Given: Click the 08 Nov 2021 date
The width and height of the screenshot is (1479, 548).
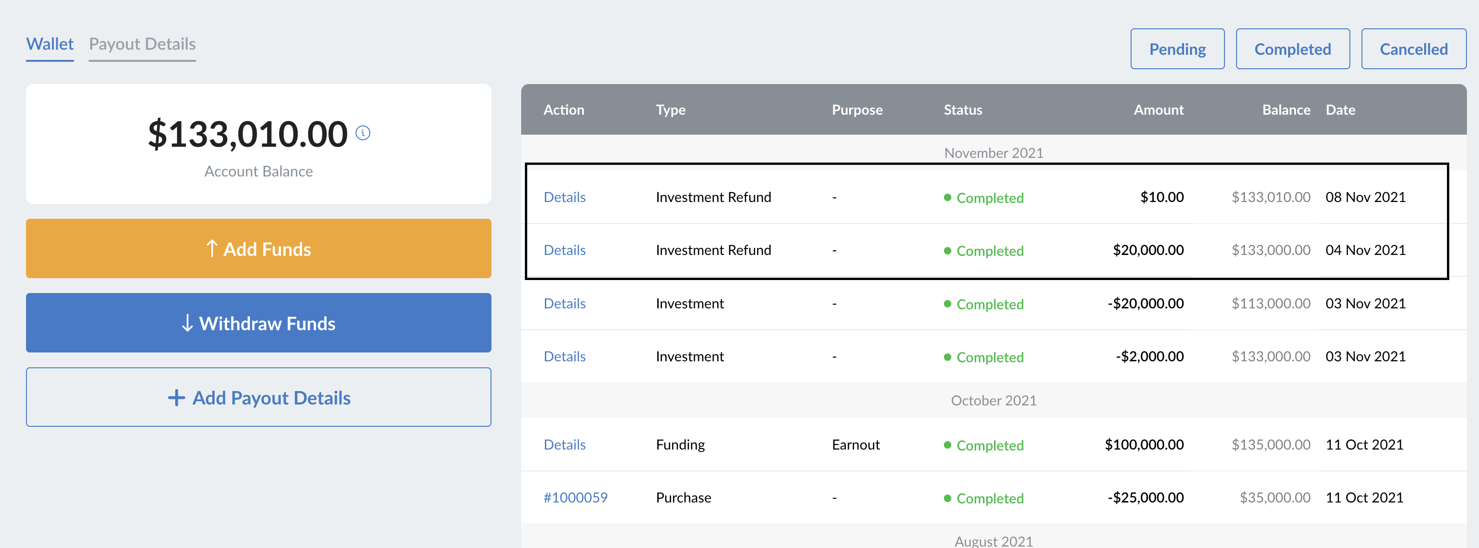Looking at the screenshot, I should click(x=1365, y=197).
